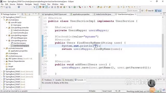The image size is (166, 93).
Task: Close the Package Explorer view tab
Action: click(18, 14)
